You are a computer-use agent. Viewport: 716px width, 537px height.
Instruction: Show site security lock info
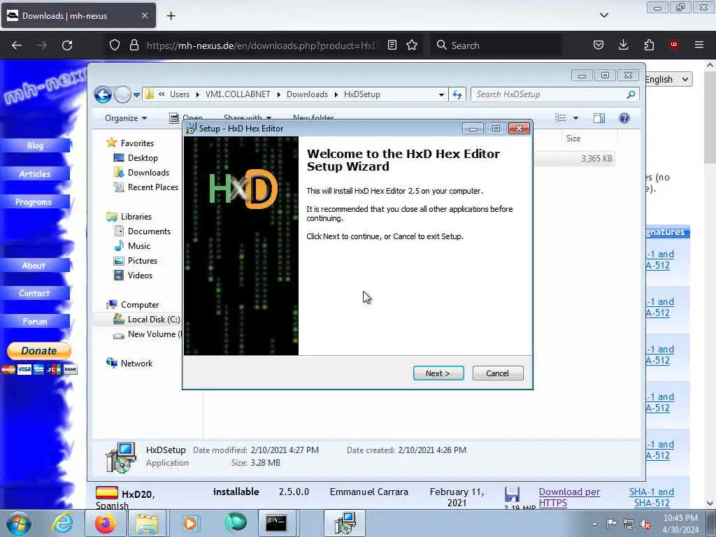point(134,45)
